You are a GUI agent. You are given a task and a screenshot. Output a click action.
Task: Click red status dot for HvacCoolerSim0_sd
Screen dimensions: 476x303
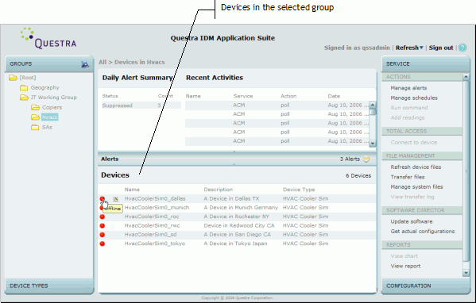coord(103,235)
